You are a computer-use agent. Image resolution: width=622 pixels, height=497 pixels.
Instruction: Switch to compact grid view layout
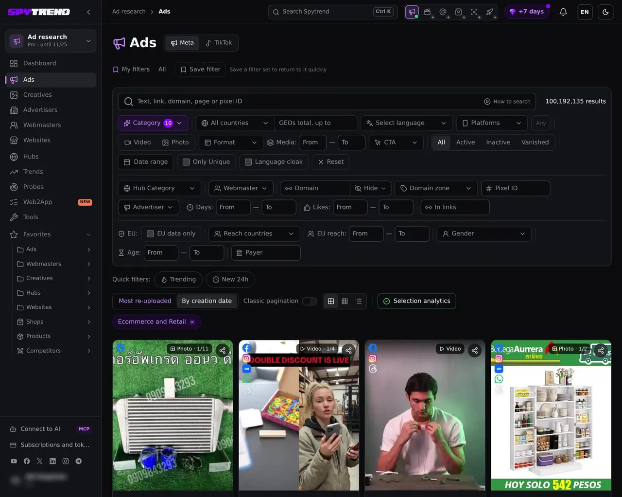pos(345,301)
